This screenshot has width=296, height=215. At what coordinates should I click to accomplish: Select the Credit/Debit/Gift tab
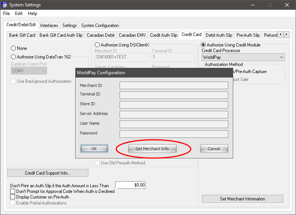pos(21,25)
